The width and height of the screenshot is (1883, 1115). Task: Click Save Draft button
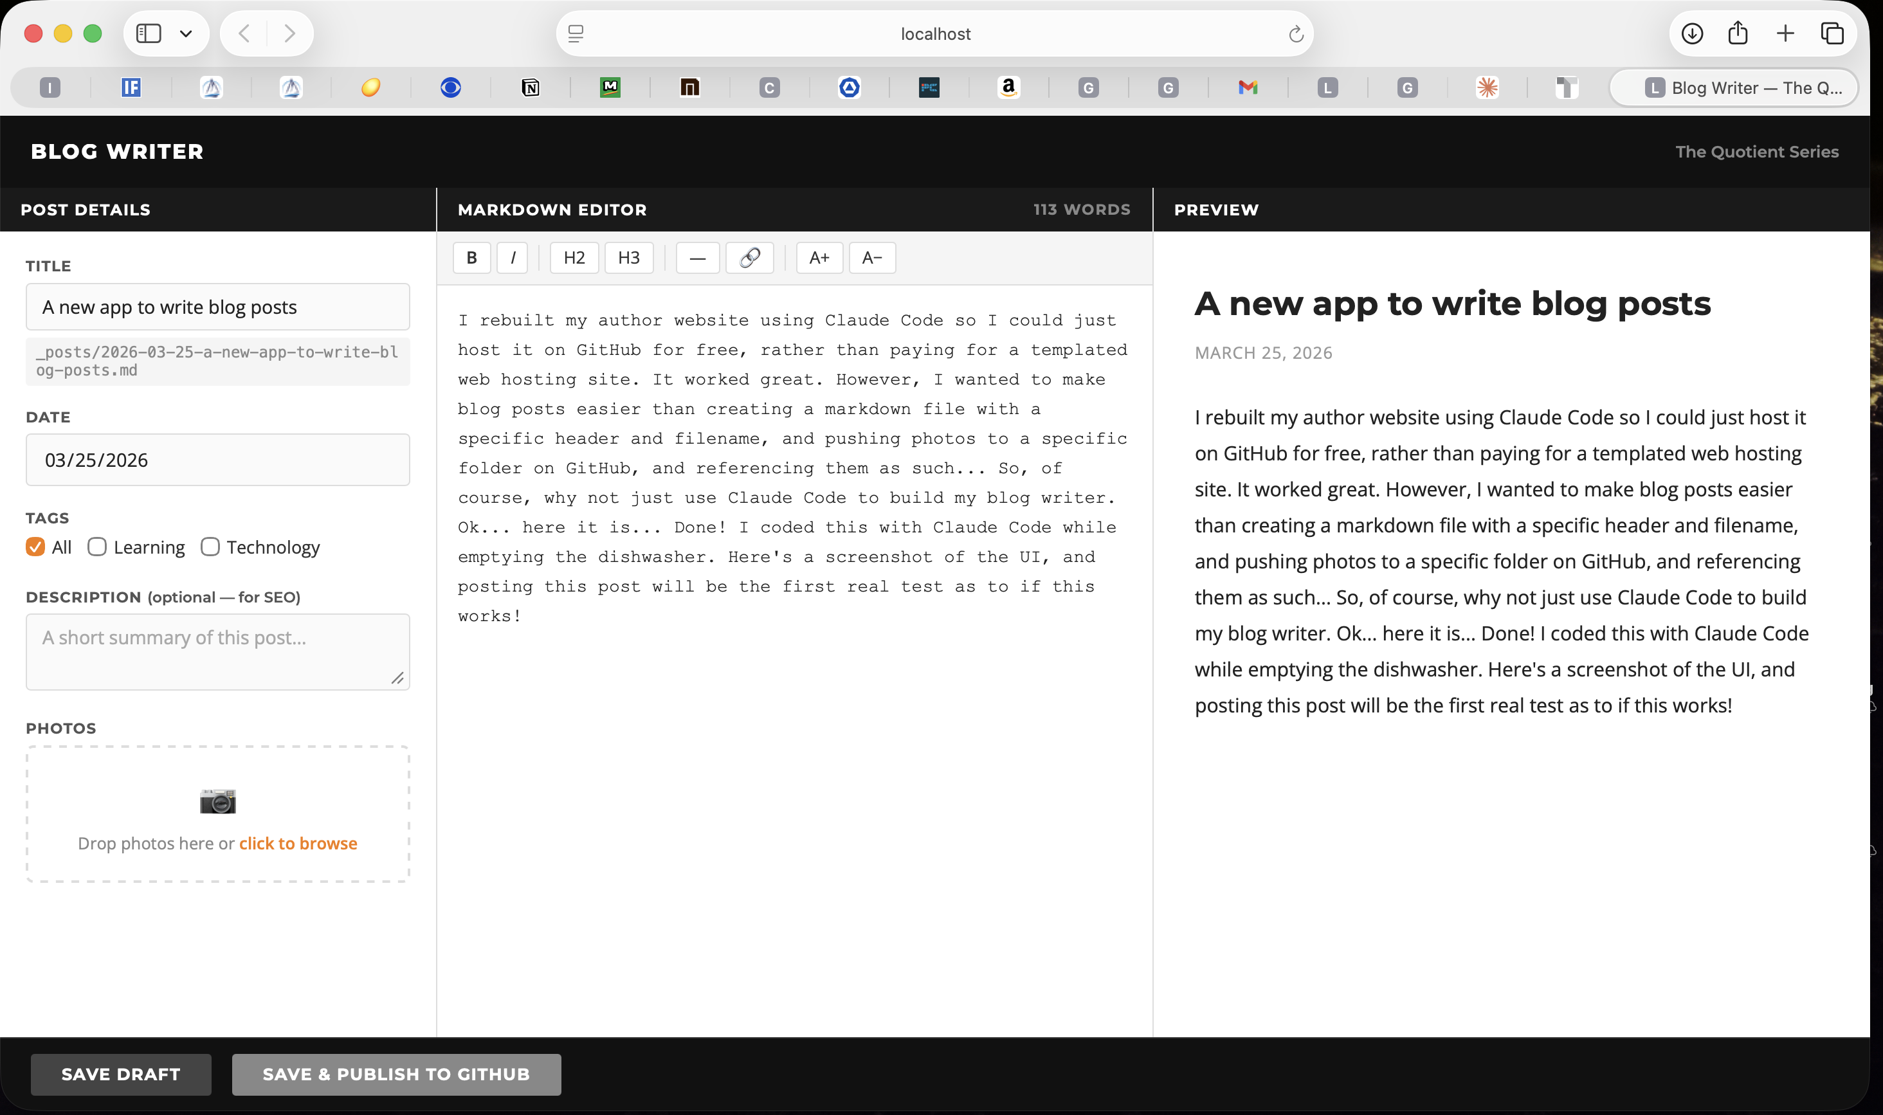click(121, 1074)
